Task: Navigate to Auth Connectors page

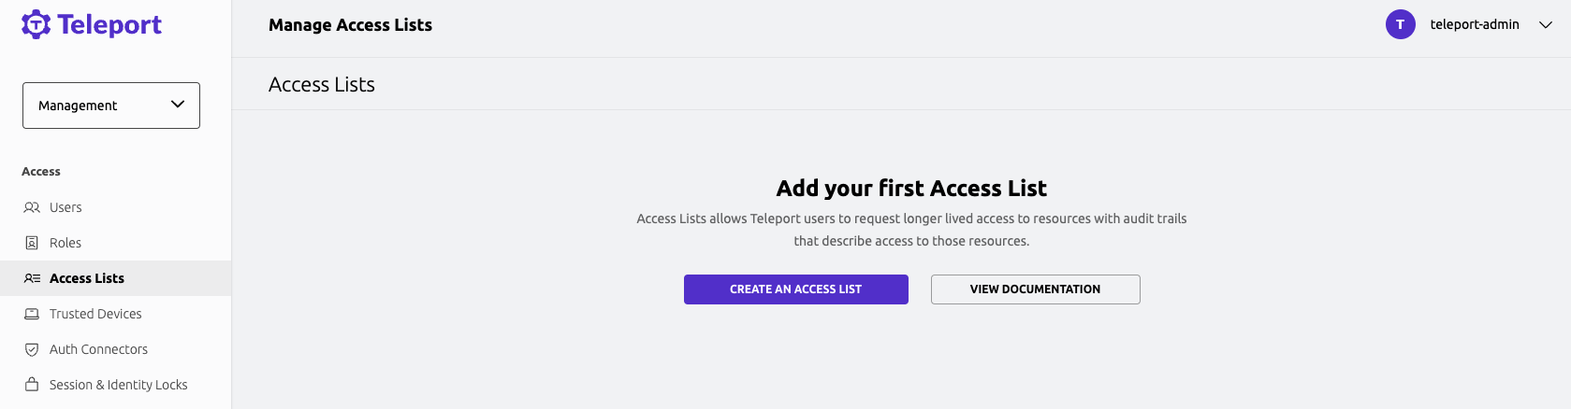Action: point(98,349)
